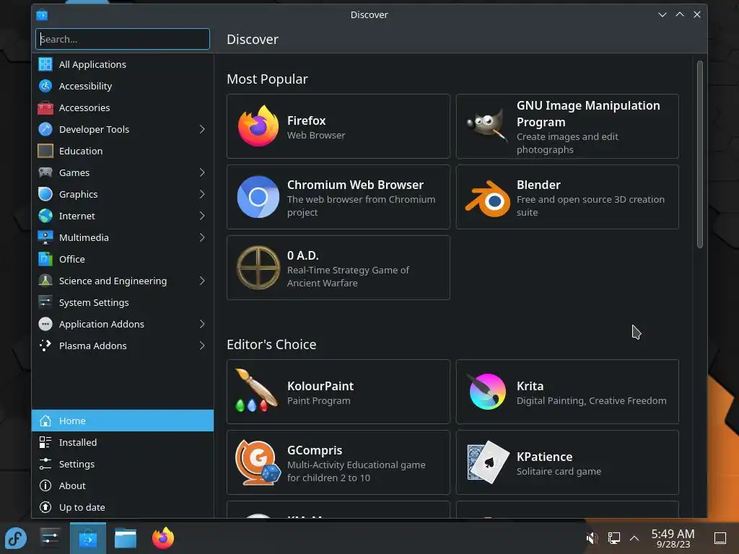The width and height of the screenshot is (739, 554).
Task: Open System Settings from the taskbar
Action: point(50,538)
